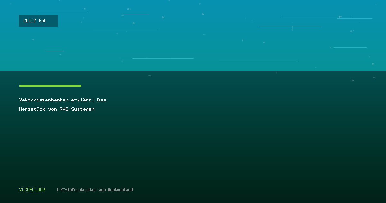The image size is (386, 203).
Task: Open the VERDACLOUD brand link
Action: click(x=32, y=190)
